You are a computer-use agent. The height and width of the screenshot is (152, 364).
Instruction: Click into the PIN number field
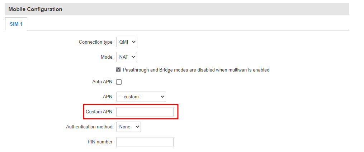click(145, 142)
